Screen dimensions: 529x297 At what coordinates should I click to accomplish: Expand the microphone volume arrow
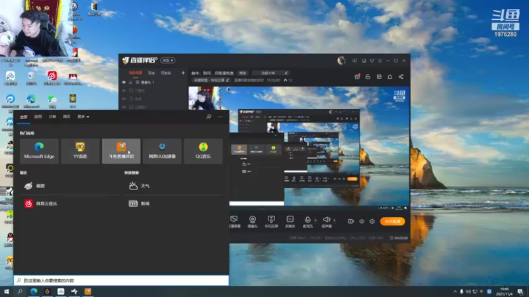click(x=315, y=220)
